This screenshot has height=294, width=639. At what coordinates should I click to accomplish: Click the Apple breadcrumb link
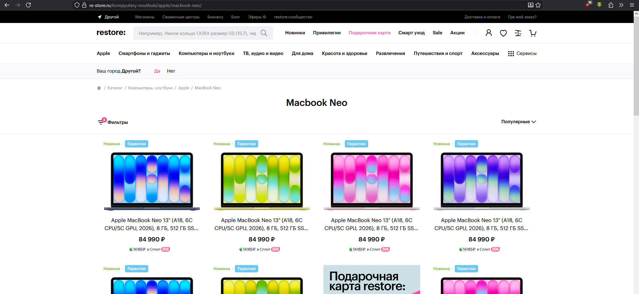pos(184,88)
